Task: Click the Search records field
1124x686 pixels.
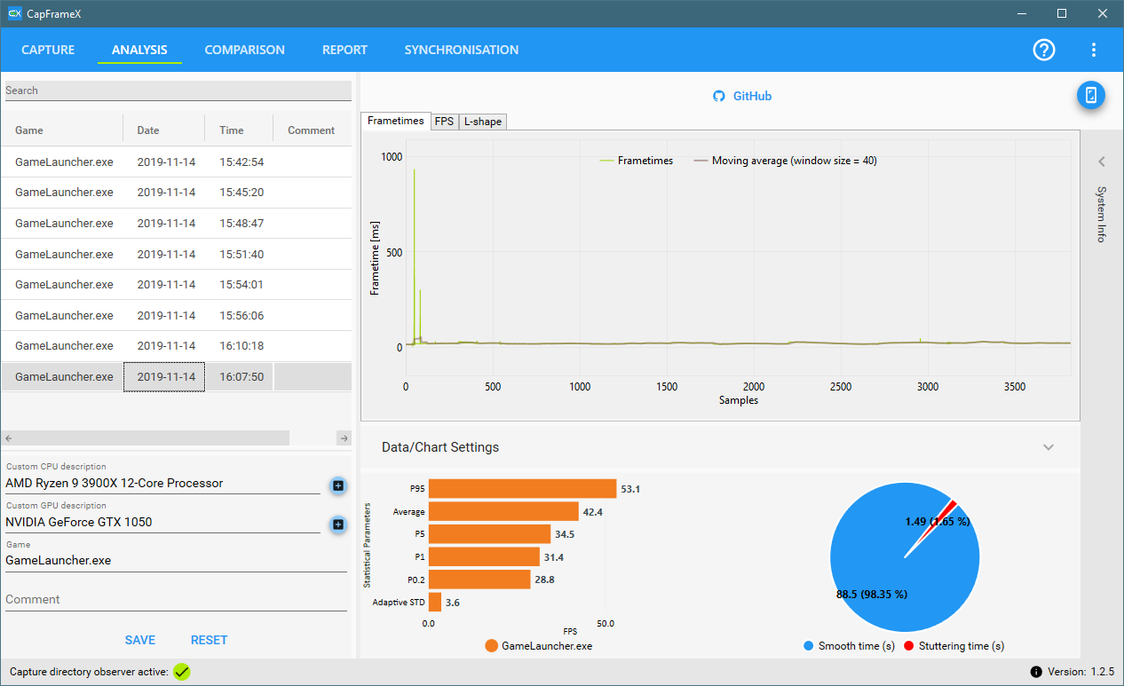Action: pyautogui.click(x=178, y=91)
